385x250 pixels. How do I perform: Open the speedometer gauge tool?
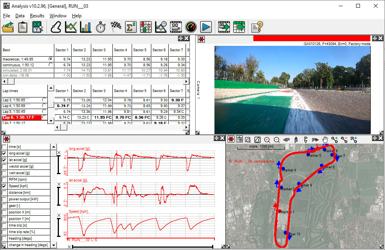click(191, 27)
